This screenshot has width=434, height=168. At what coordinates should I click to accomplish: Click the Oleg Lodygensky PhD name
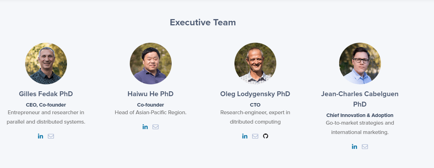[x=255, y=94]
